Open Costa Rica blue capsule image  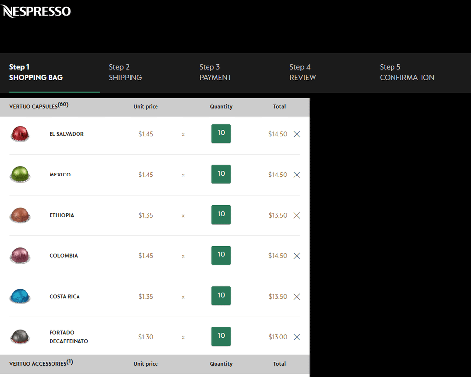click(x=20, y=296)
